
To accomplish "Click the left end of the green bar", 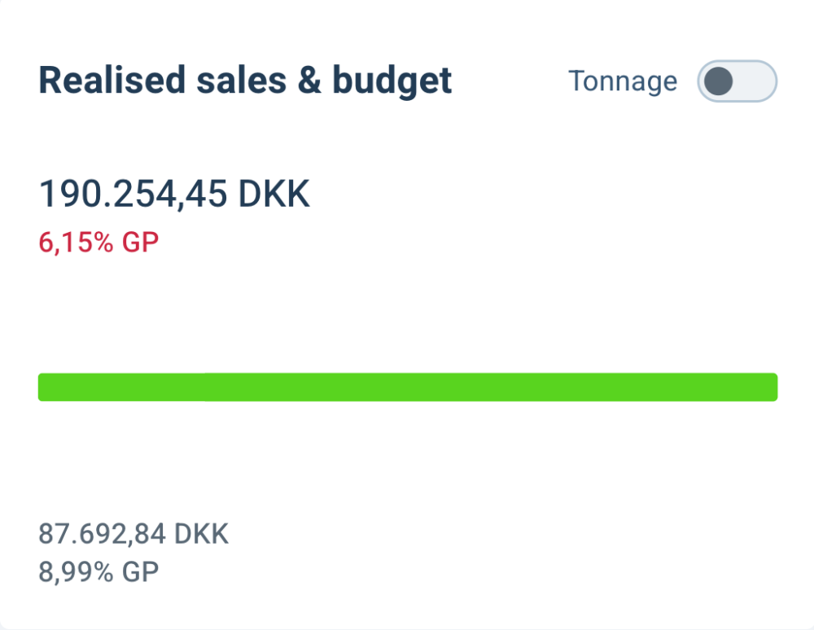I will click(46, 387).
